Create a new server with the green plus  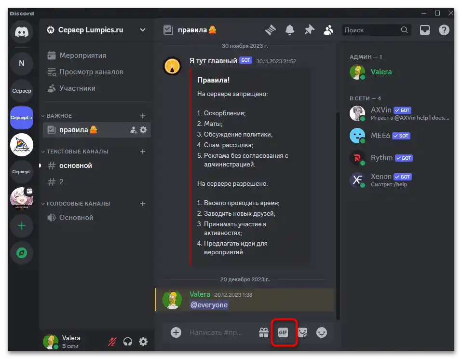pyautogui.click(x=21, y=225)
